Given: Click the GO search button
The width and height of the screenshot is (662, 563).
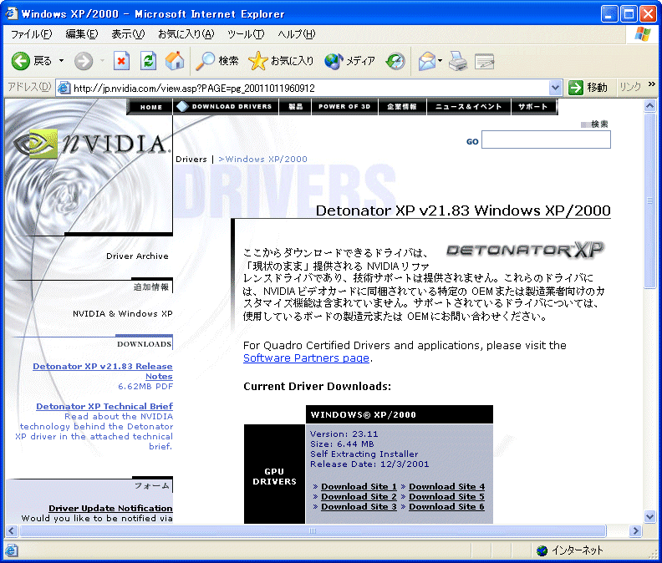Looking at the screenshot, I should tap(472, 142).
